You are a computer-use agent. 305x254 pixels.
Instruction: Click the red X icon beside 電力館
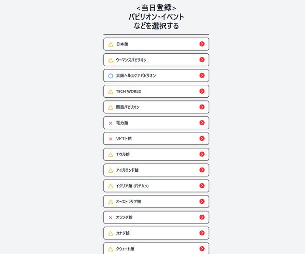point(111,123)
